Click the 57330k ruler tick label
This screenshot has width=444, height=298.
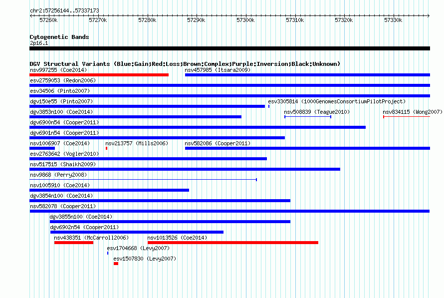[393, 20]
